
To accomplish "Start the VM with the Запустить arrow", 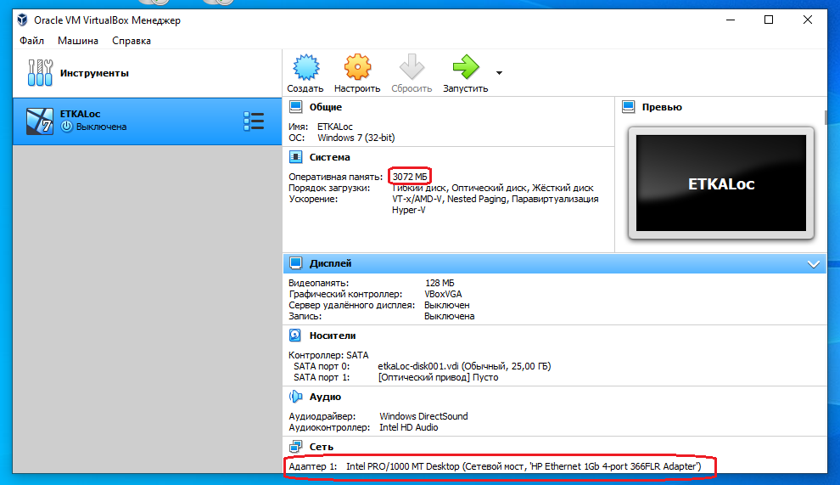I will pyautogui.click(x=466, y=68).
